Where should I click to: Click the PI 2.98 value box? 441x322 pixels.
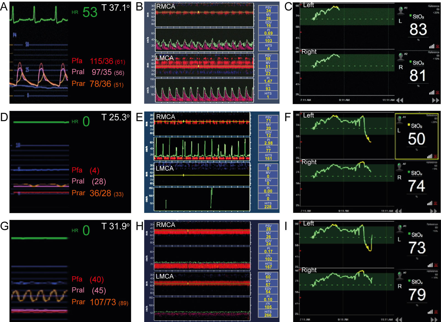pos(268,142)
